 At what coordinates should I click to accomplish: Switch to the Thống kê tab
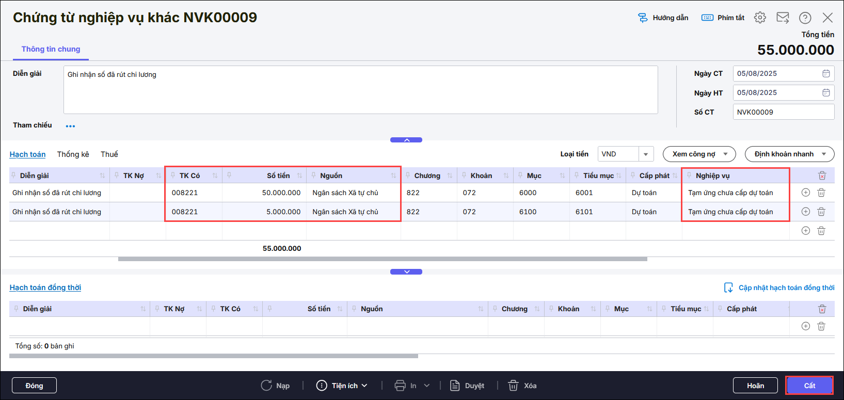tap(73, 154)
